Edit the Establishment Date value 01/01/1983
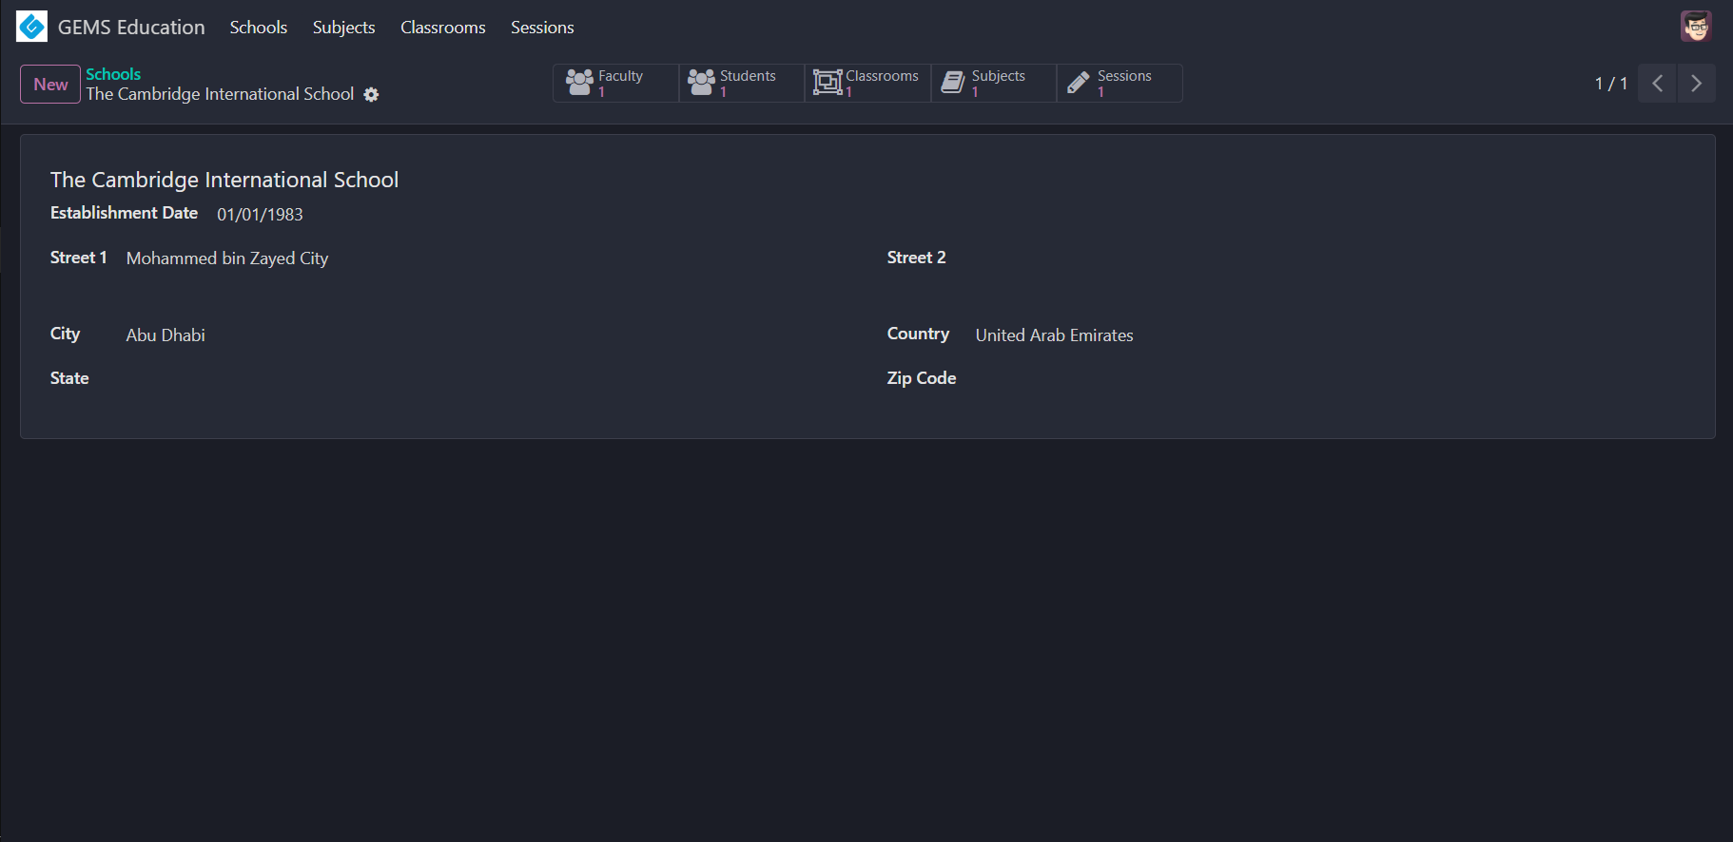Viewport: 1733px width, 842px height. (x=260, y=215)
